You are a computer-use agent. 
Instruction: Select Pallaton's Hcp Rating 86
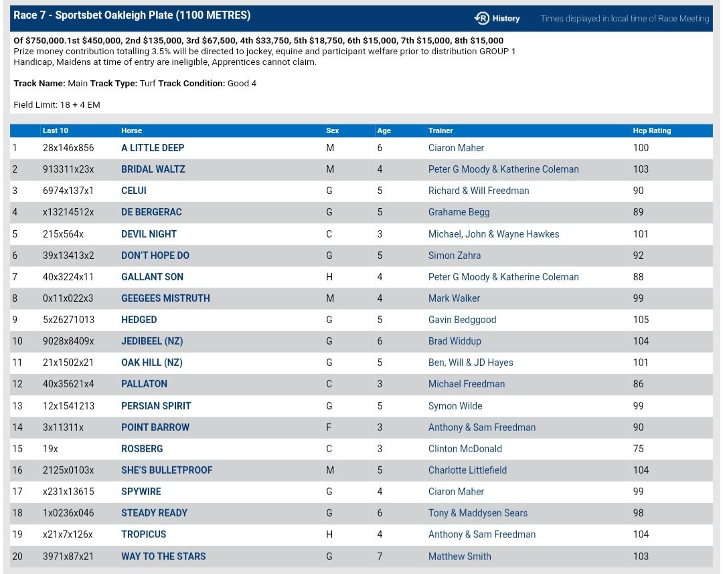638,384
